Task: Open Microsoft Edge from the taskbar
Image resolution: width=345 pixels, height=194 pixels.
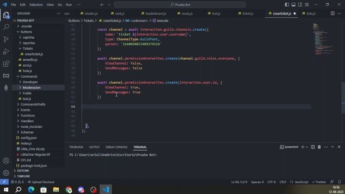Action: pos(31,189)
